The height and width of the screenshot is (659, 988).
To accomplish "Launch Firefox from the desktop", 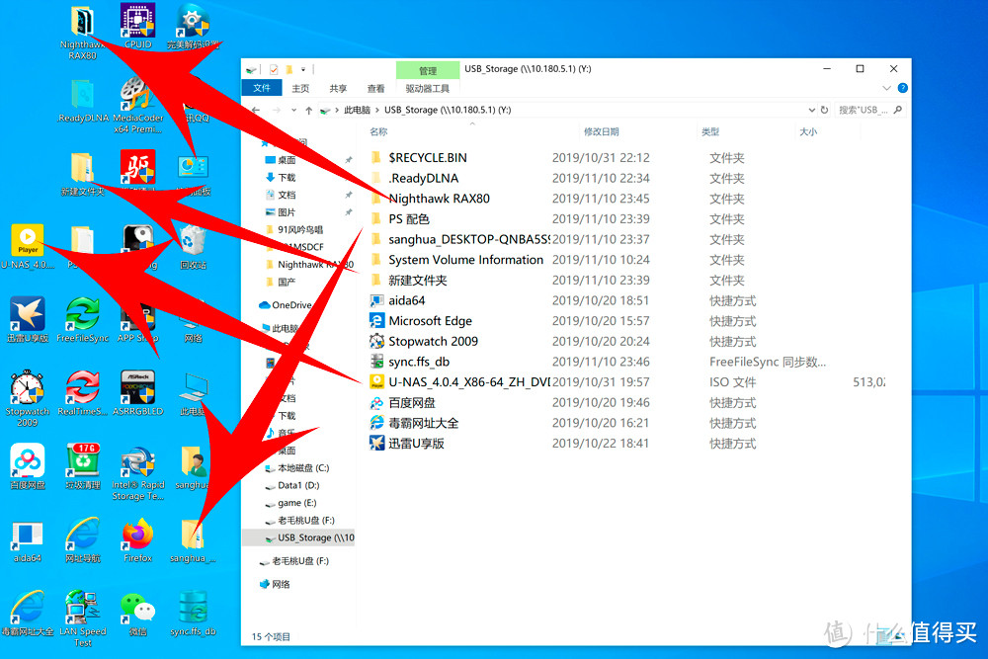I will pyautogui.click(x=138, y=539).
